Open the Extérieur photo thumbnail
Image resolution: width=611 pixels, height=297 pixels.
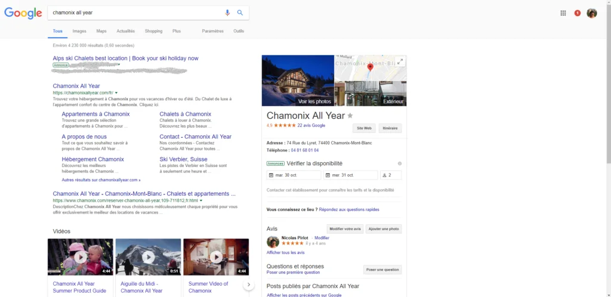371,94
